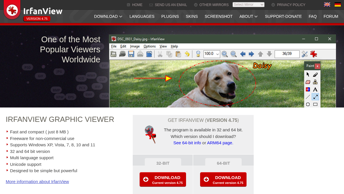This screenshot has width=344, height=194.
Task: Open the File menu in IrfanView window
Action: 114,46
